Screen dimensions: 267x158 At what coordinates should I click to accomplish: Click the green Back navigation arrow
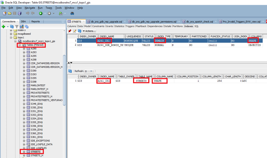pyautogui.click(x=41, y=13)
